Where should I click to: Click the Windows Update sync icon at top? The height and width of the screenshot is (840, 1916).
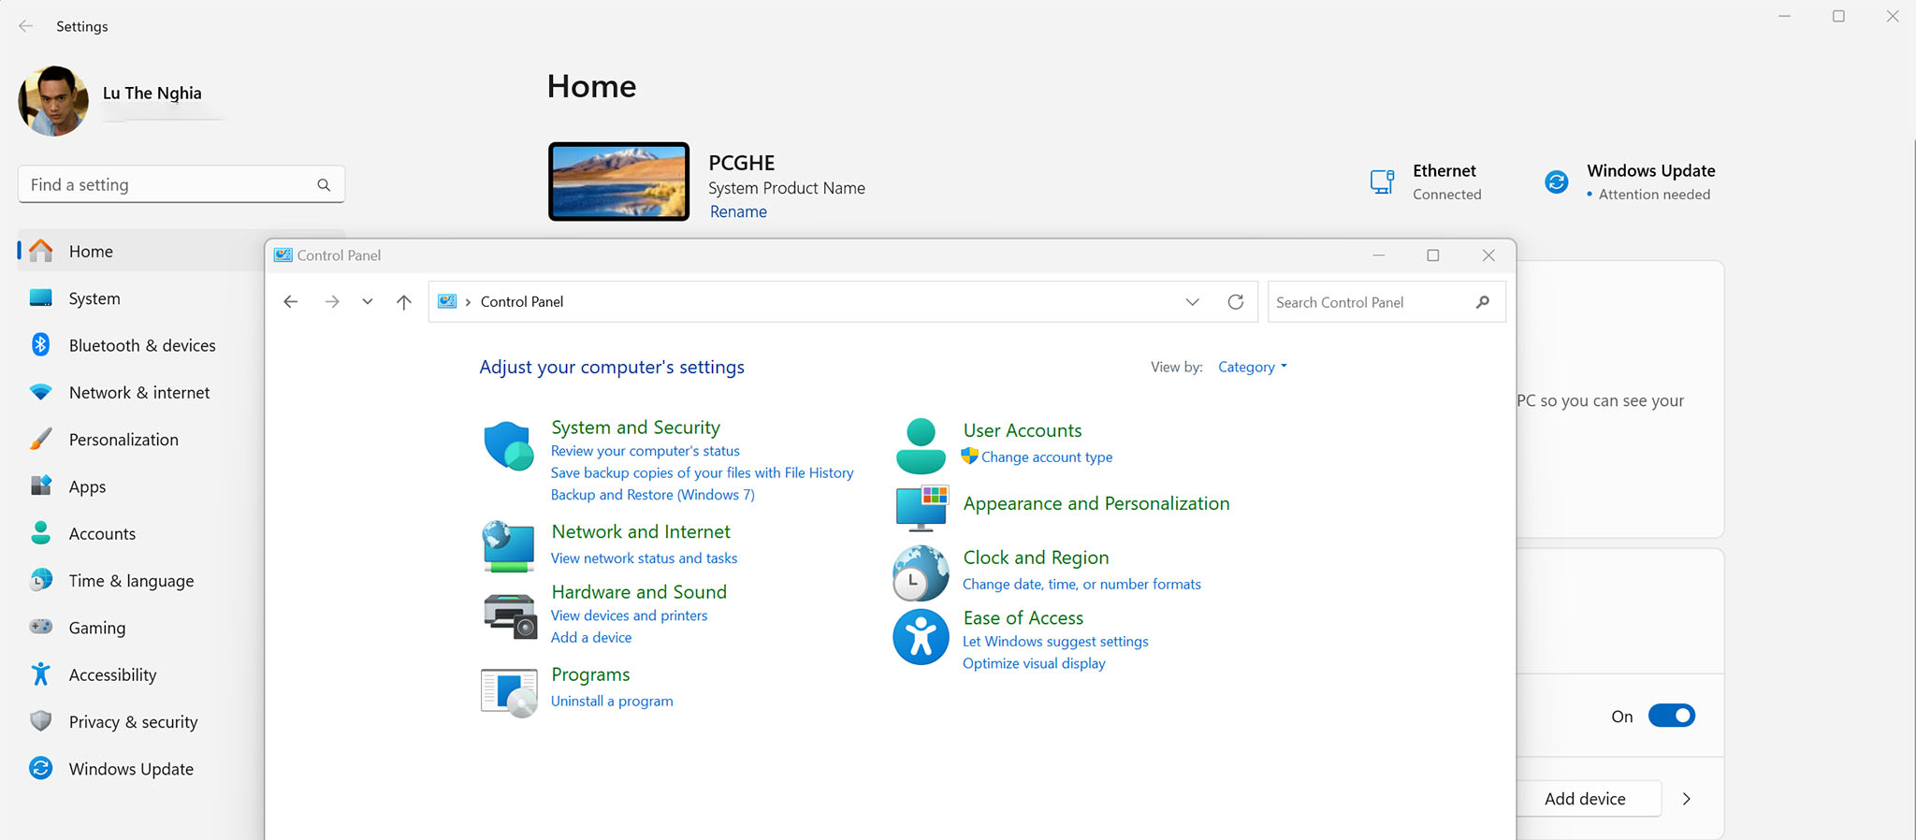click(x=1557, y=181)
